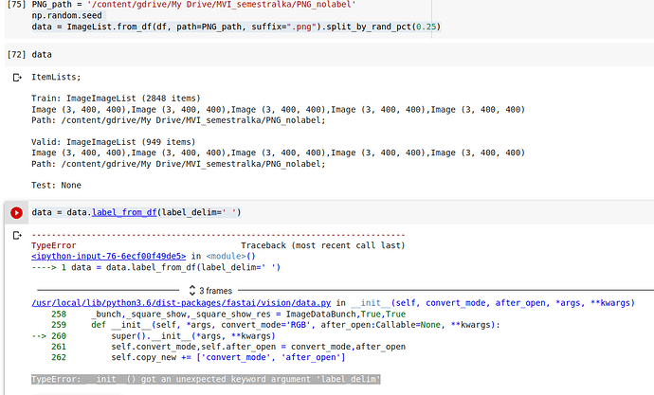The width and height of the screenshot is (654, 395).
Task: Open the output menu icon beside the TypeError traceback
Action: click(x=17, y=236)
